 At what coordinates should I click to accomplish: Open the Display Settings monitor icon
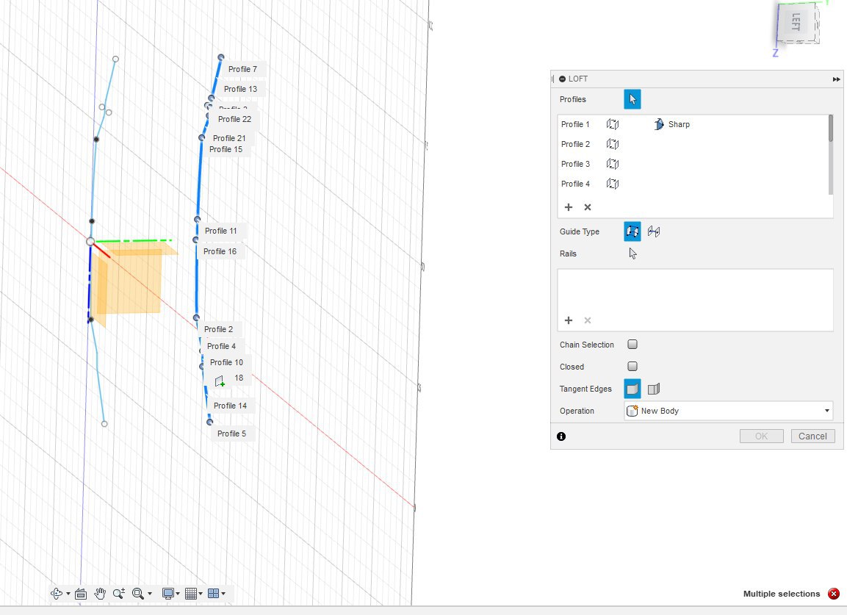(x=168, y=594)
